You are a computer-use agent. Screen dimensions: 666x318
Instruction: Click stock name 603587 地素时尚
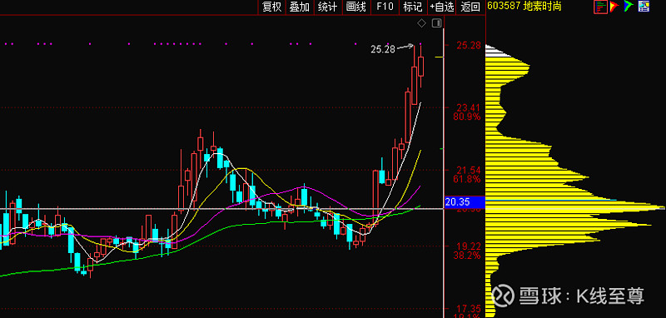(524, 6)
